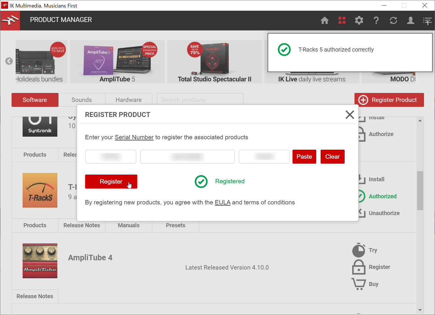
Task: Click the first serial number input field
Action: (111, 157)
